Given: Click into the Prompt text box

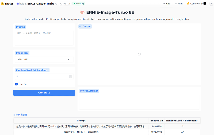Looking at the screenshot, I should point(44,38).
